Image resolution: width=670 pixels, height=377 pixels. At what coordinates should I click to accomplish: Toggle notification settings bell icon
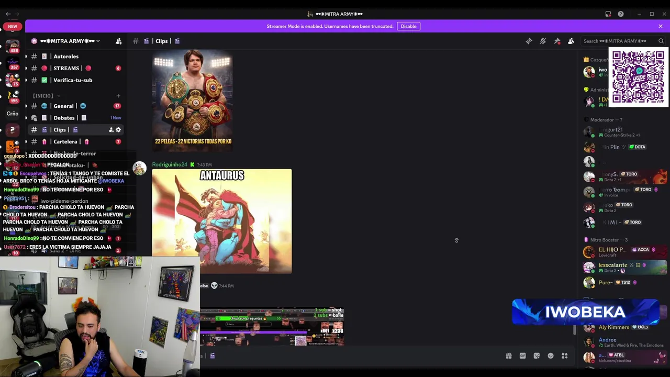543,41
